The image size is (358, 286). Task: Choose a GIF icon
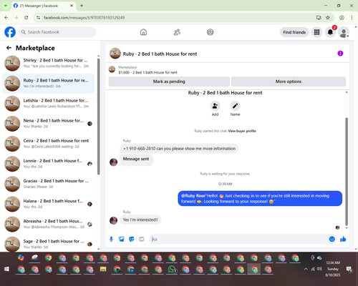[x=142, y=239]
